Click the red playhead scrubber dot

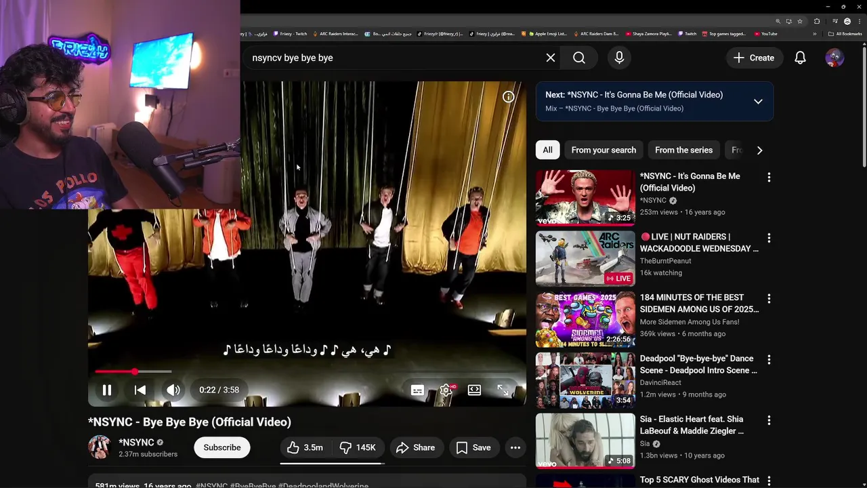[x=135, y=371]
